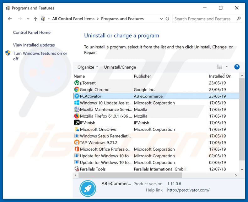Click the PCActivator rocket icon in list
Image resolution: width=248 pixels, height=202 pixels.
tap(77, 96)
